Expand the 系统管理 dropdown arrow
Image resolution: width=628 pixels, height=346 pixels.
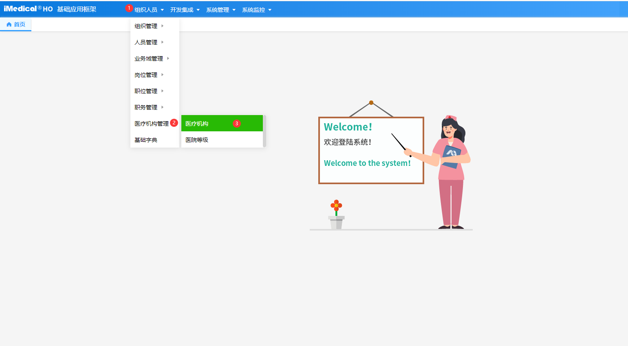point(234,10)
